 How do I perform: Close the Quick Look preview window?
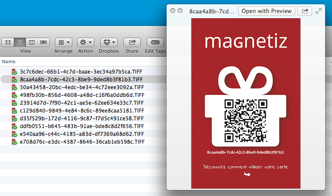click(x=173, y=11)
